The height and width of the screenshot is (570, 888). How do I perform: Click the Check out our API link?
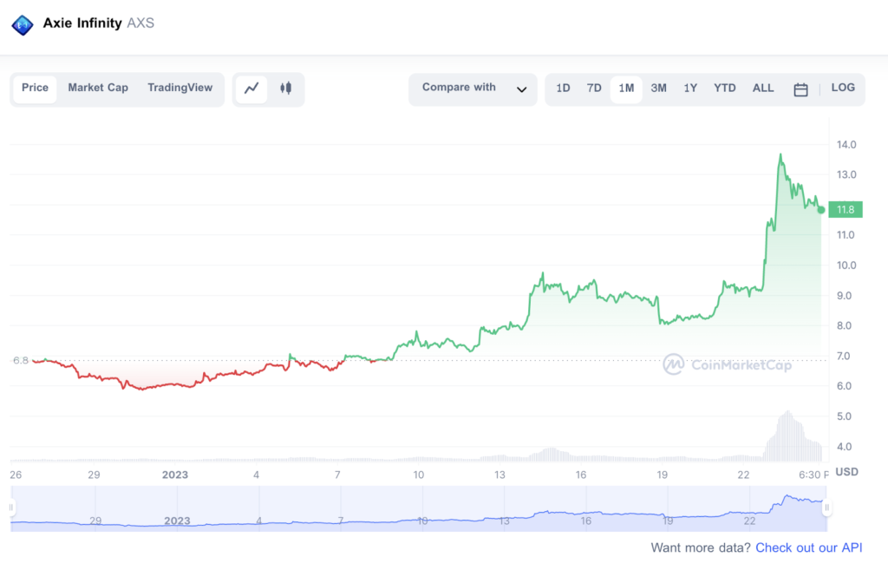[809, 548]
